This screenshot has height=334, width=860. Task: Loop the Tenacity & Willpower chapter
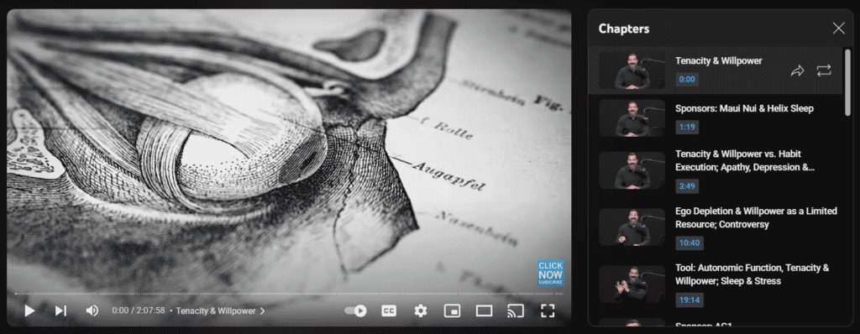click(x=824, y=70)
